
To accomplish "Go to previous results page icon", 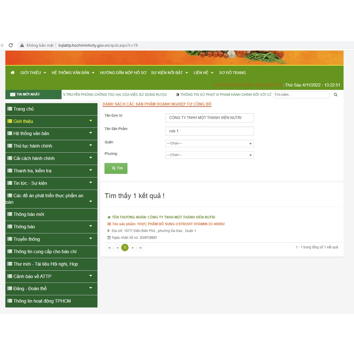I will click(x=117, y=248).
